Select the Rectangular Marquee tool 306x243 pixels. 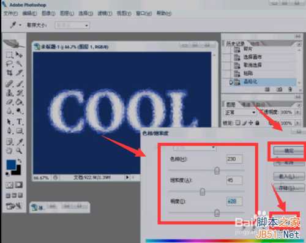pos(9,54)
